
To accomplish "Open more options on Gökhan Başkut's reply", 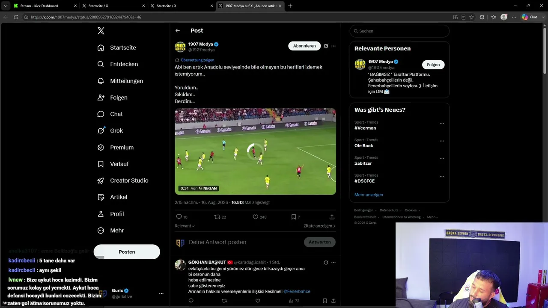I will click(334, 262).
